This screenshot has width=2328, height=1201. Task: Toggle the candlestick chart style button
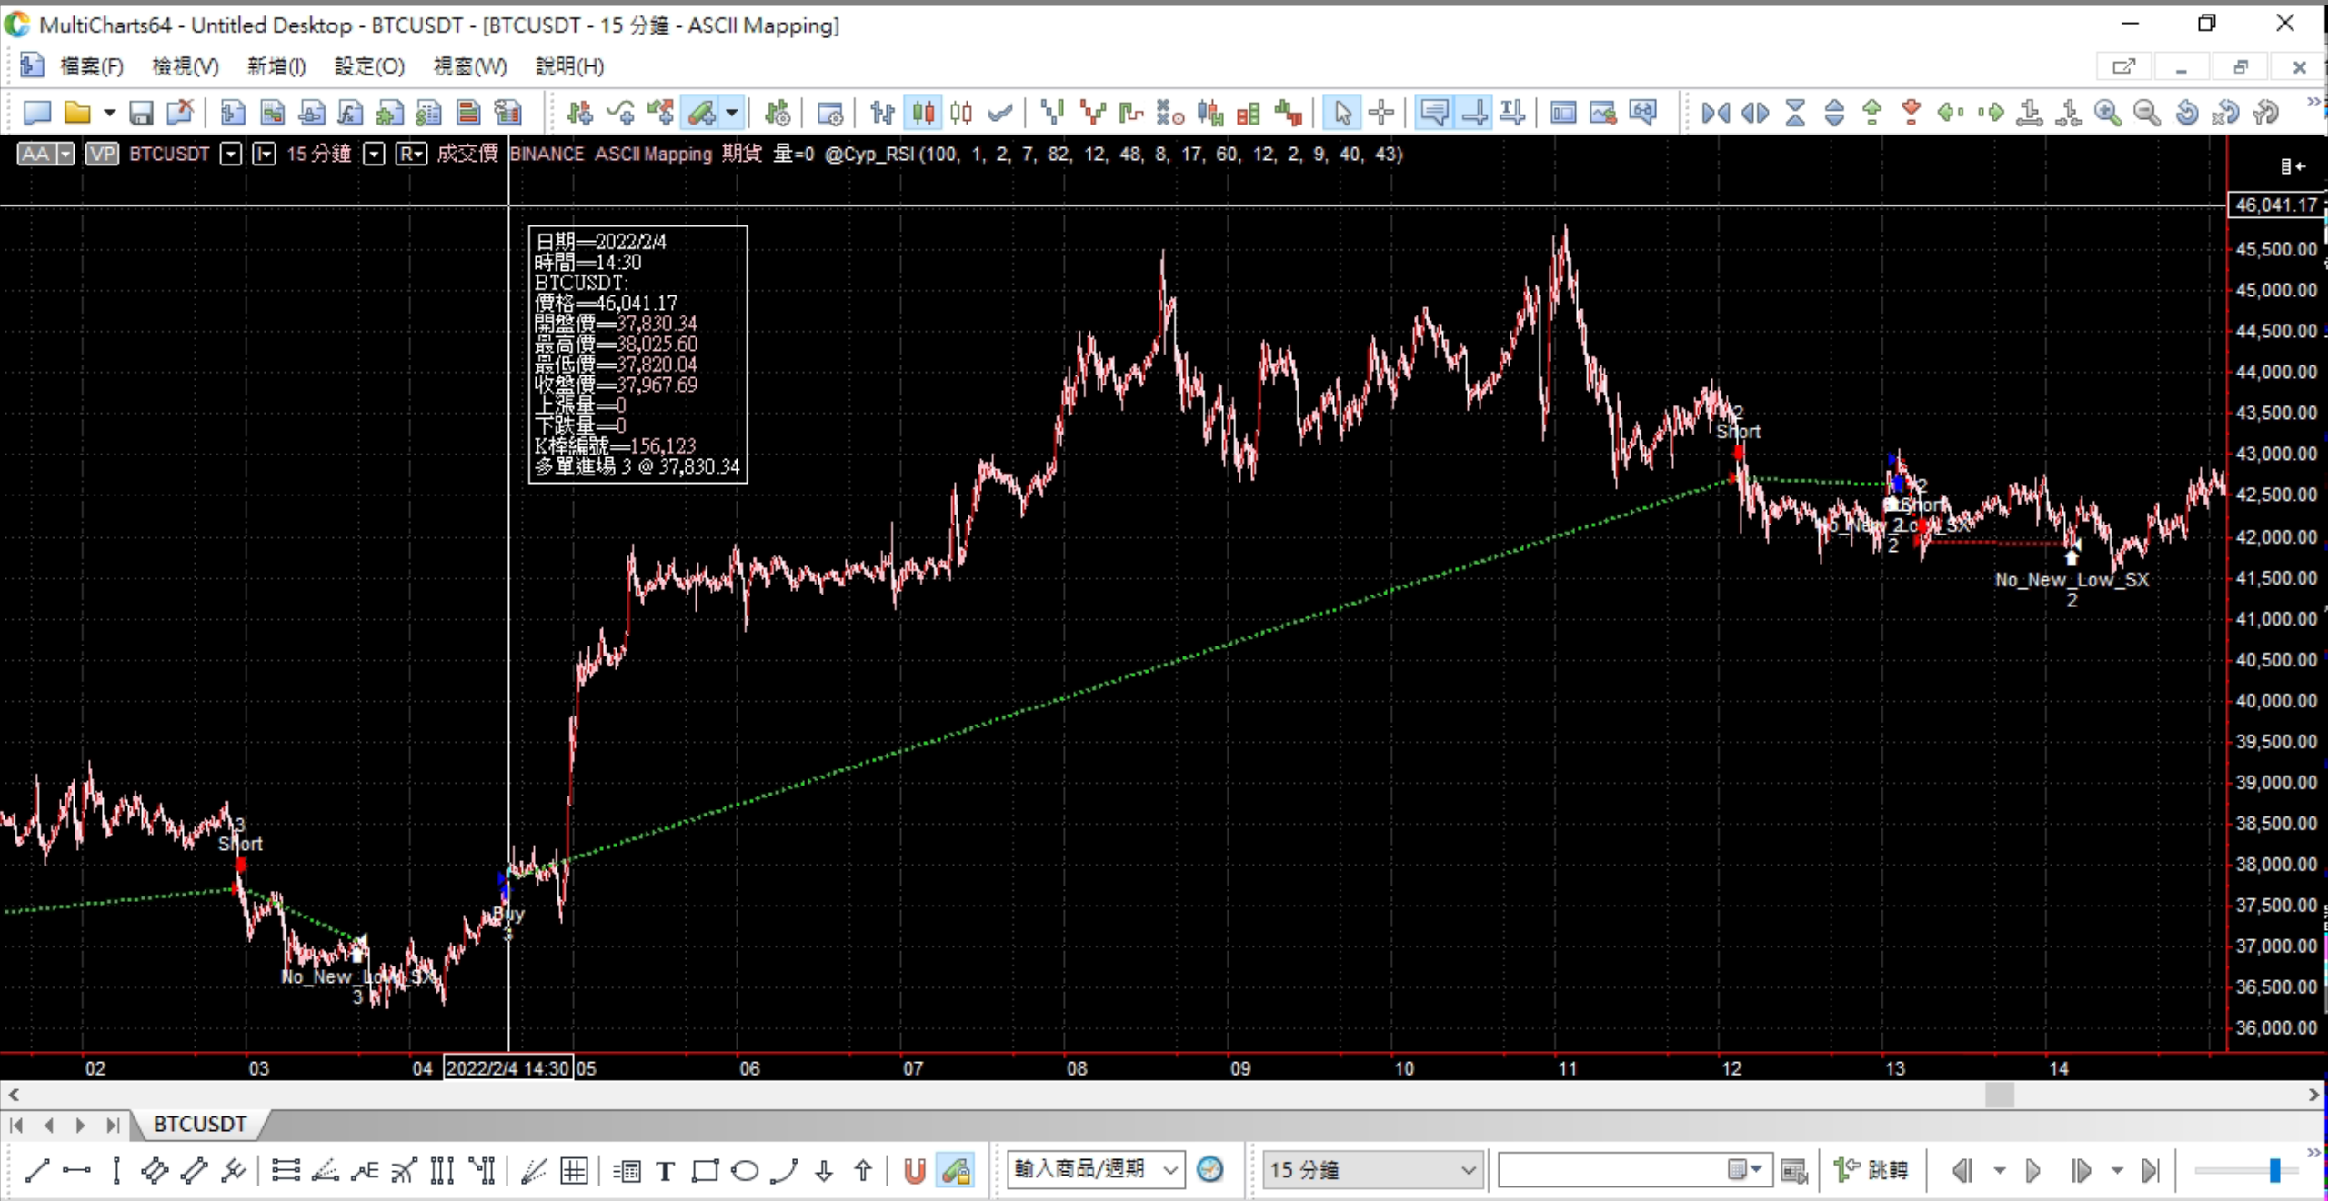pyautogui.click(x=922, y=113)
